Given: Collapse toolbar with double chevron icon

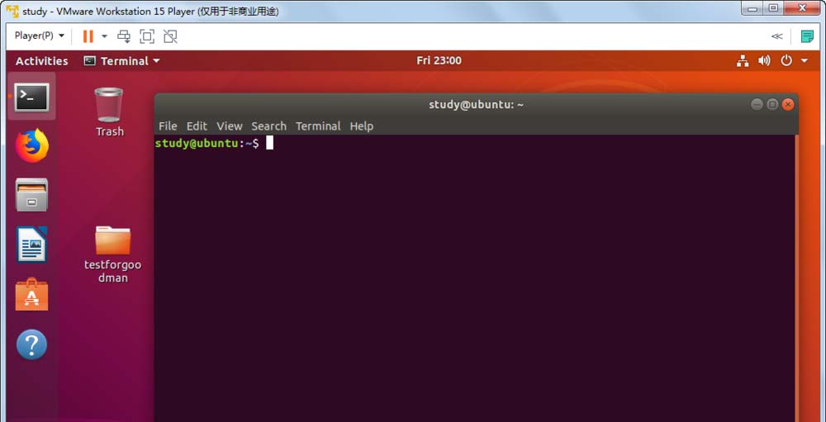Looking at the screenshot, I should click(776, 36).
